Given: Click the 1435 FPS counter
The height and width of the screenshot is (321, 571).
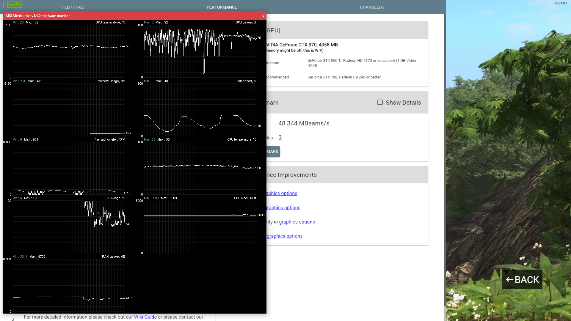Looking at the screenshot, I should coord(560,3).
